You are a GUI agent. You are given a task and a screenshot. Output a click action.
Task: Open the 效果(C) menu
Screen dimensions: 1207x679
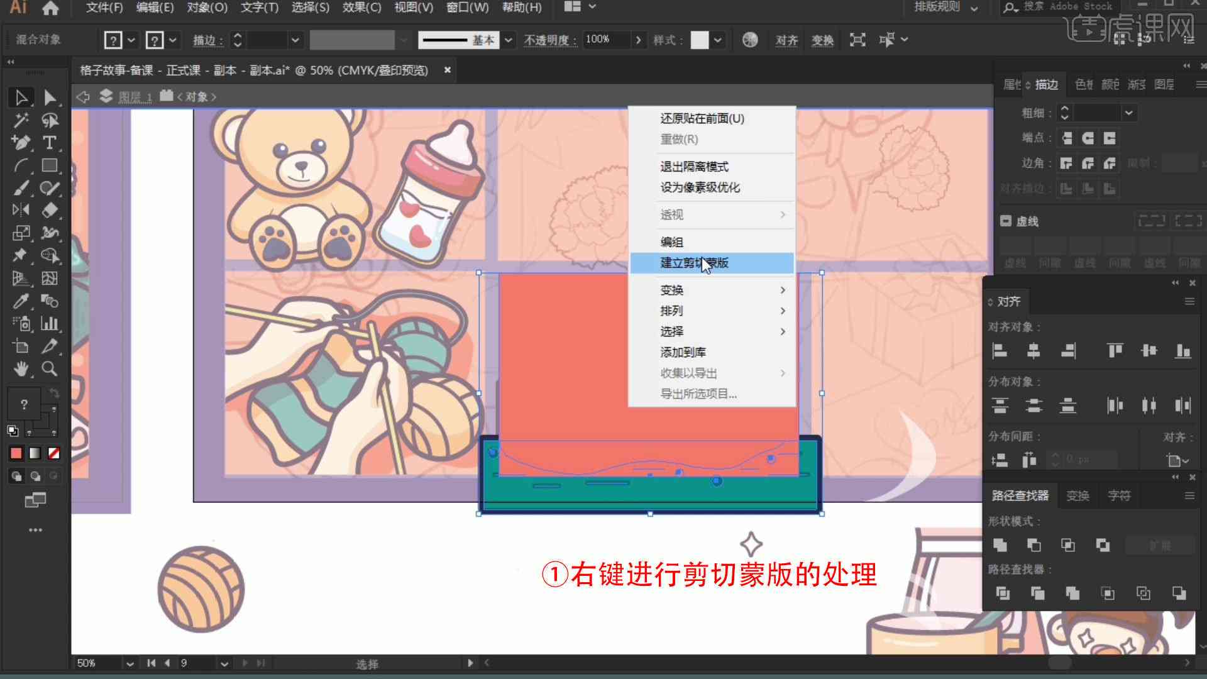(361, 8)
